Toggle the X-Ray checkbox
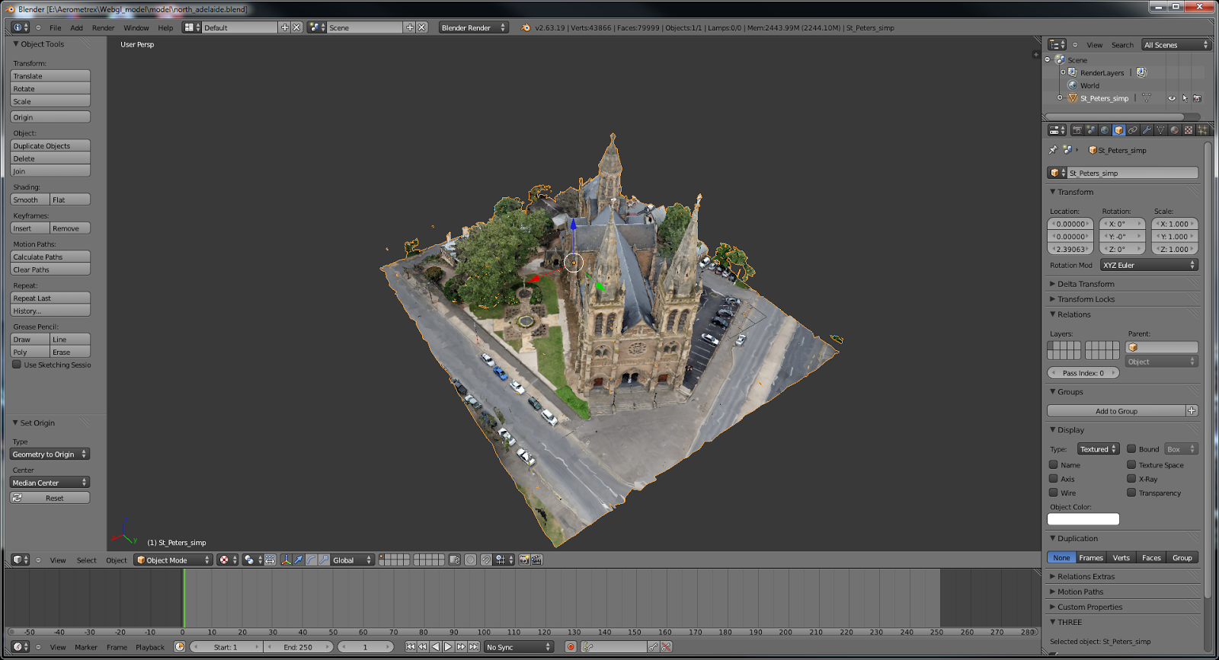Image resolution: width=1219 pixels, height=660 pixels. 1131,479
